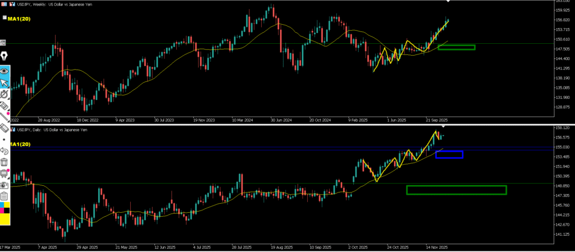
Task: Take a screenshot with the camera icon
Action: [x=4, y=185]
